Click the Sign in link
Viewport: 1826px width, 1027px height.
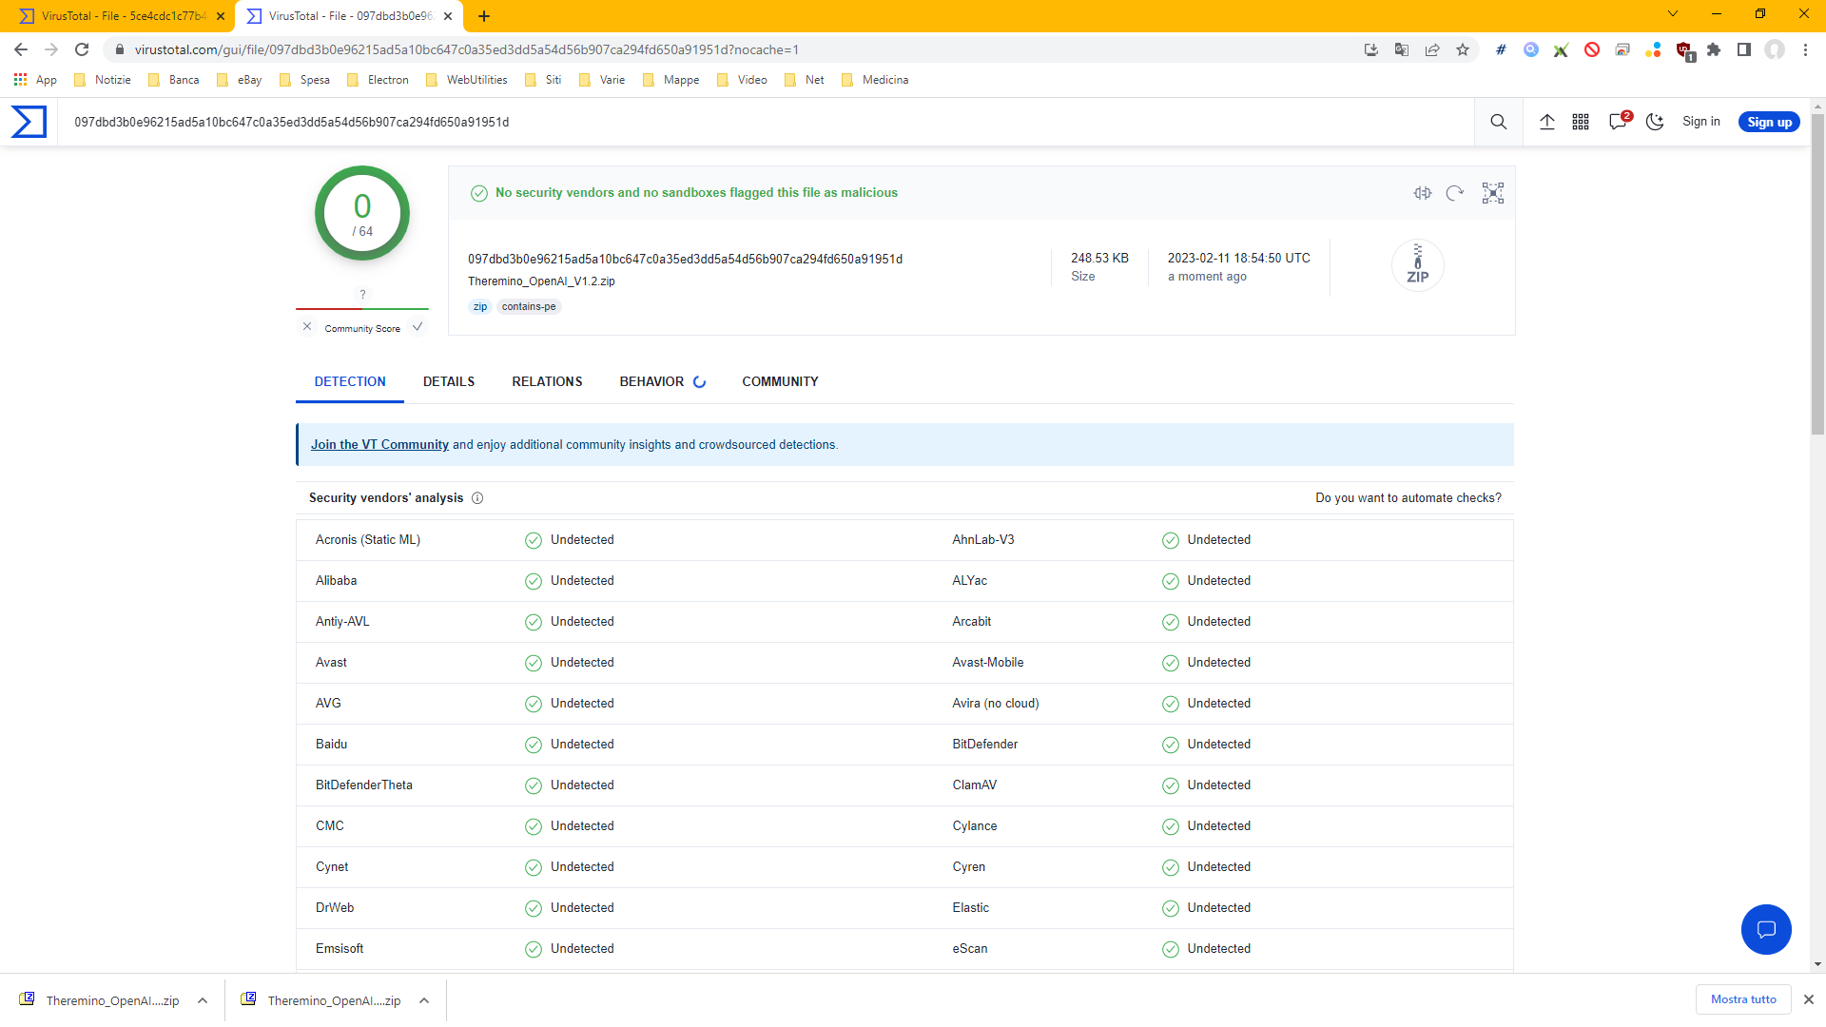point(1700,122)
